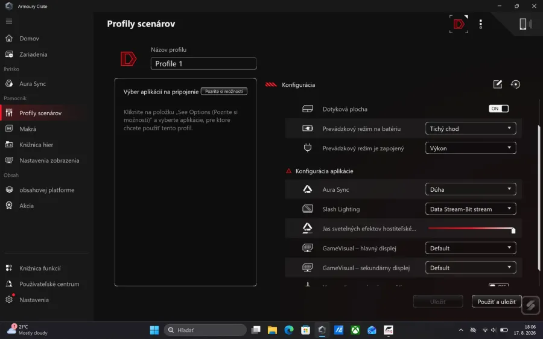Image resolution: width=543 pixels, height=339 pixels.
Task: Click the GameVisual sekundárny displej icon
Action: (308, 268)
